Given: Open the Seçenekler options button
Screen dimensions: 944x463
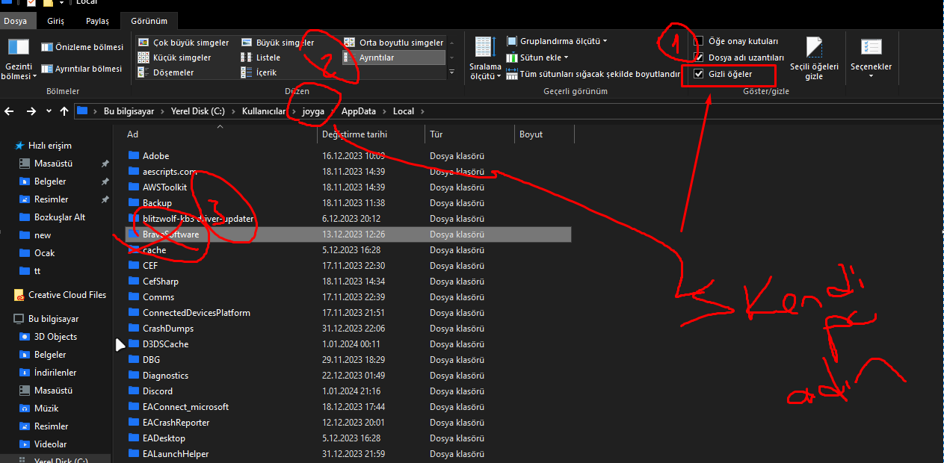Looking at the screenshot, I should click(x=871, y=59).
